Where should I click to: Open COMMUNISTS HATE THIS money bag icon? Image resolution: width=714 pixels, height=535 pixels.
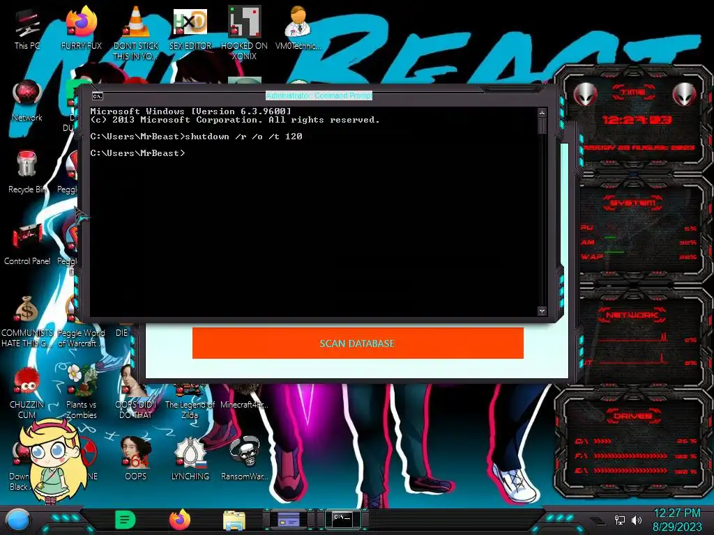click(27, 320)
